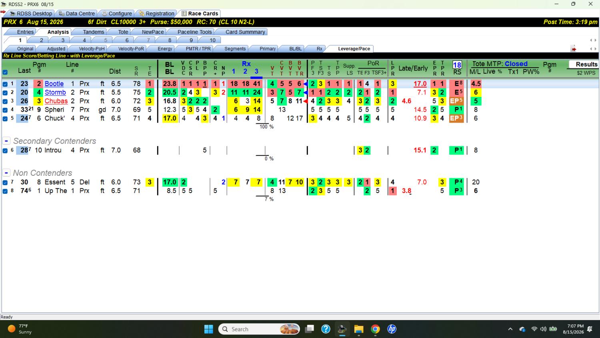600x338 pixels.
Task: Switch to the Entries tab
Action: coord(25,32)
